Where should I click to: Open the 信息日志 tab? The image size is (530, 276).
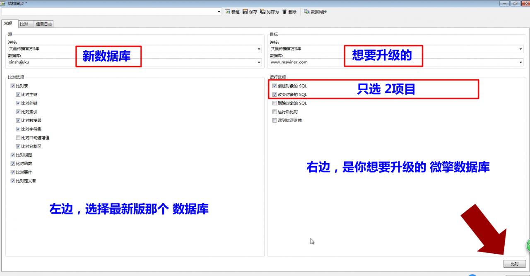[x=44, y=24]
